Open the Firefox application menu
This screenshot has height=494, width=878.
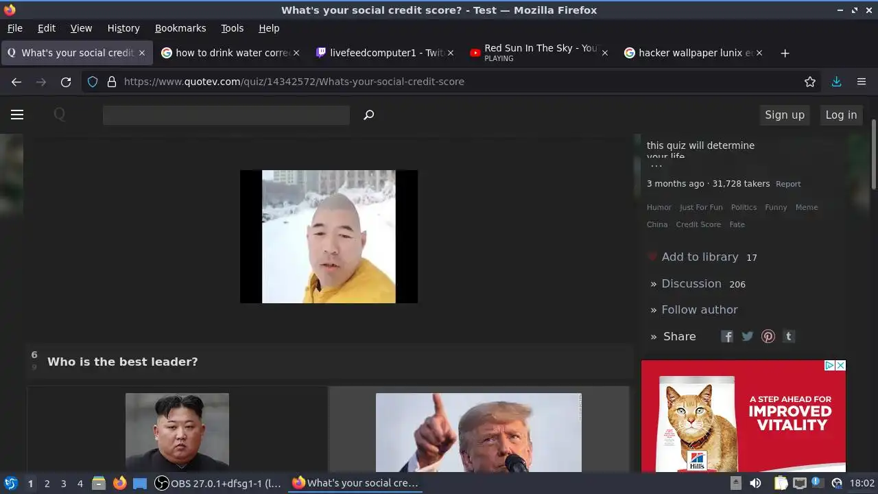click(862, 82)
